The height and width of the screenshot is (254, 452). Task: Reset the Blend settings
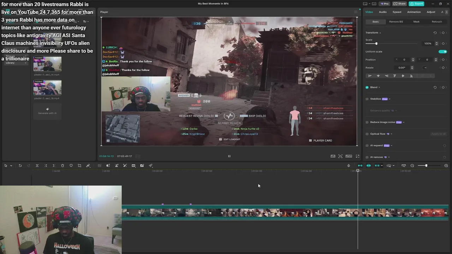pos(435,87)
